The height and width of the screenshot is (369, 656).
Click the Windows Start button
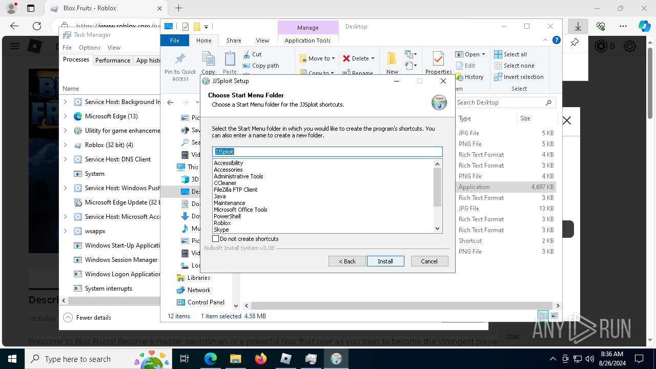click(x=12, y=359)
